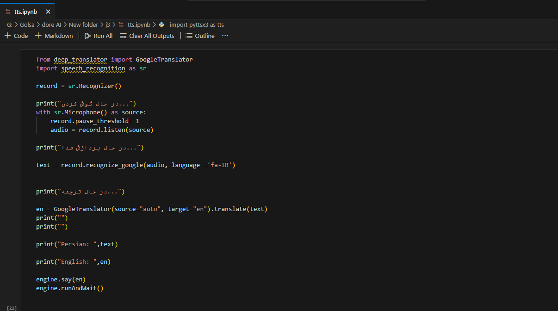Click the execution count [22] label

pos(12,308)
